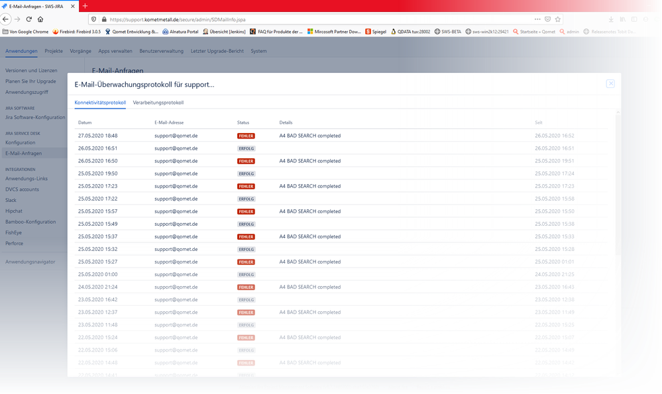662x394 pixels.
Task: Click the padlock site security icon
Action: 104,19
